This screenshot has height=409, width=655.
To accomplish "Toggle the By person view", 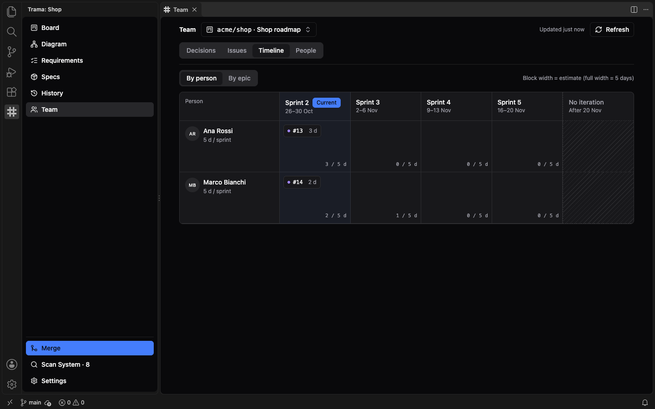I will [x=202, y=78].
